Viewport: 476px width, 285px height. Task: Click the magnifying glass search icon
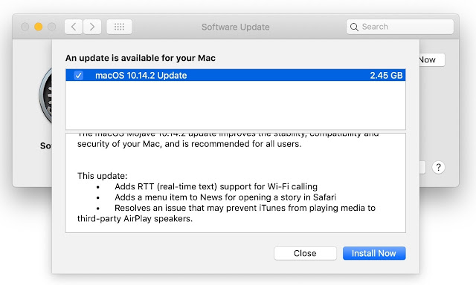354,27
